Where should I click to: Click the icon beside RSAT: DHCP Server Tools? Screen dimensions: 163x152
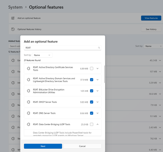click(29, 102)
